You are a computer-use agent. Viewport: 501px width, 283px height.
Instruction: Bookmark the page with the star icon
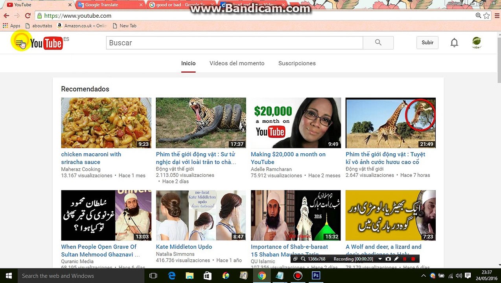point(487,16)
